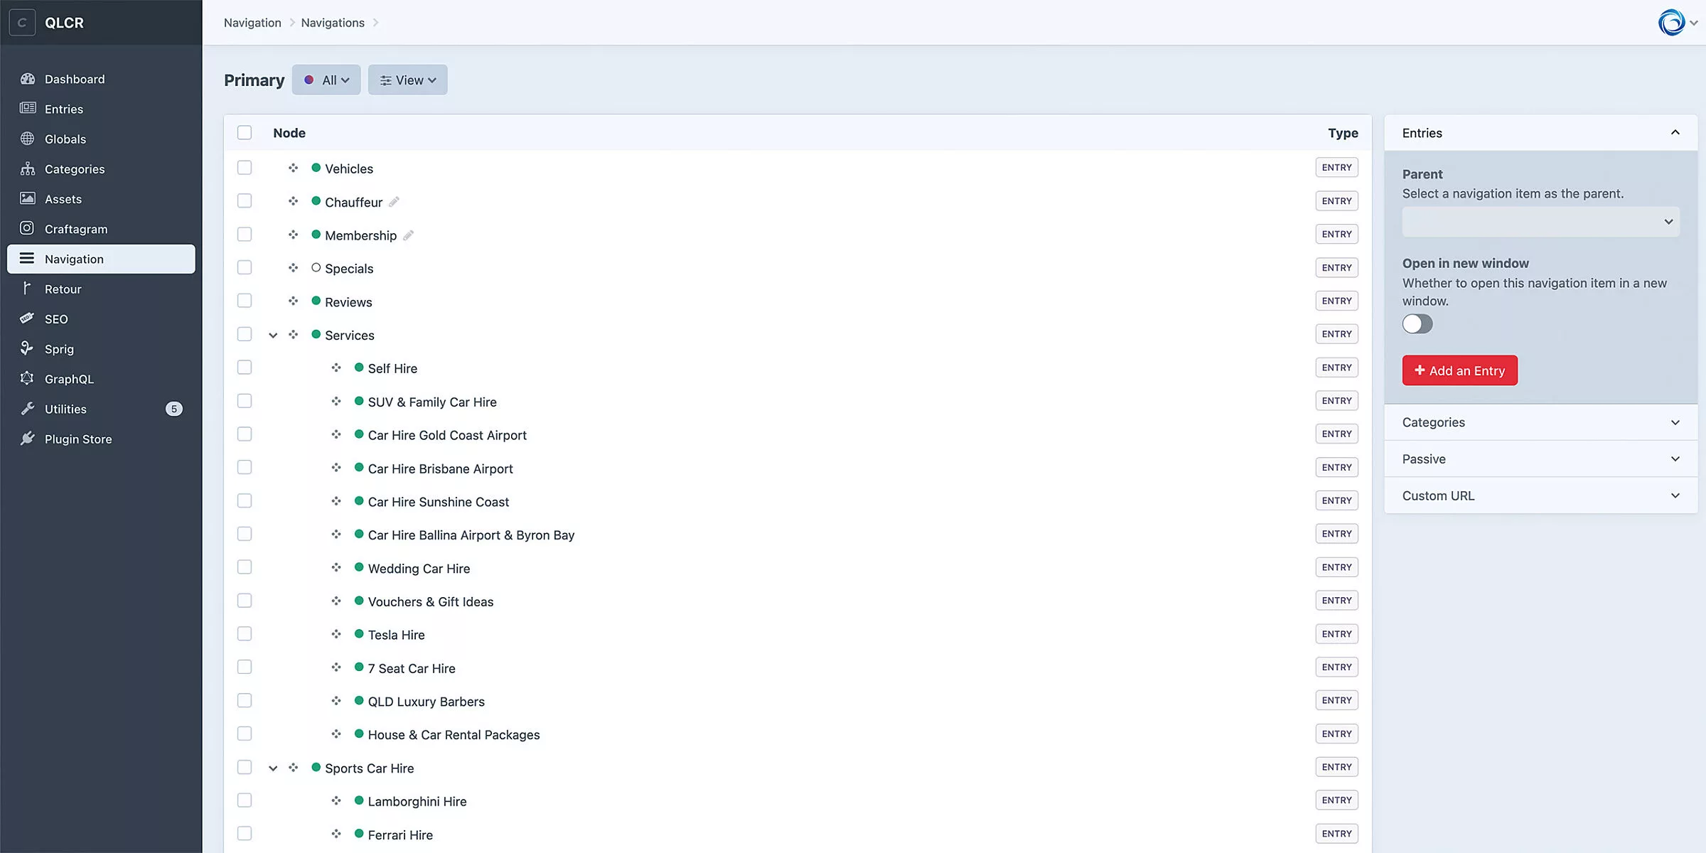Image resolution: width=1706 pixels, height=853 pixels.
Task: Go to Retour in the sidebar
Action: tap(101, 289)
